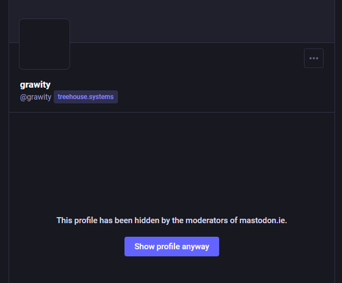Reveal the hidden profile of grawity
This screenshot has height=283, width=342.
[172, 247]
